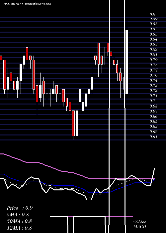This screenshot has width=166, height=233.
Task: Click the BSE 501314 chart title
Action: coord(13,4)
